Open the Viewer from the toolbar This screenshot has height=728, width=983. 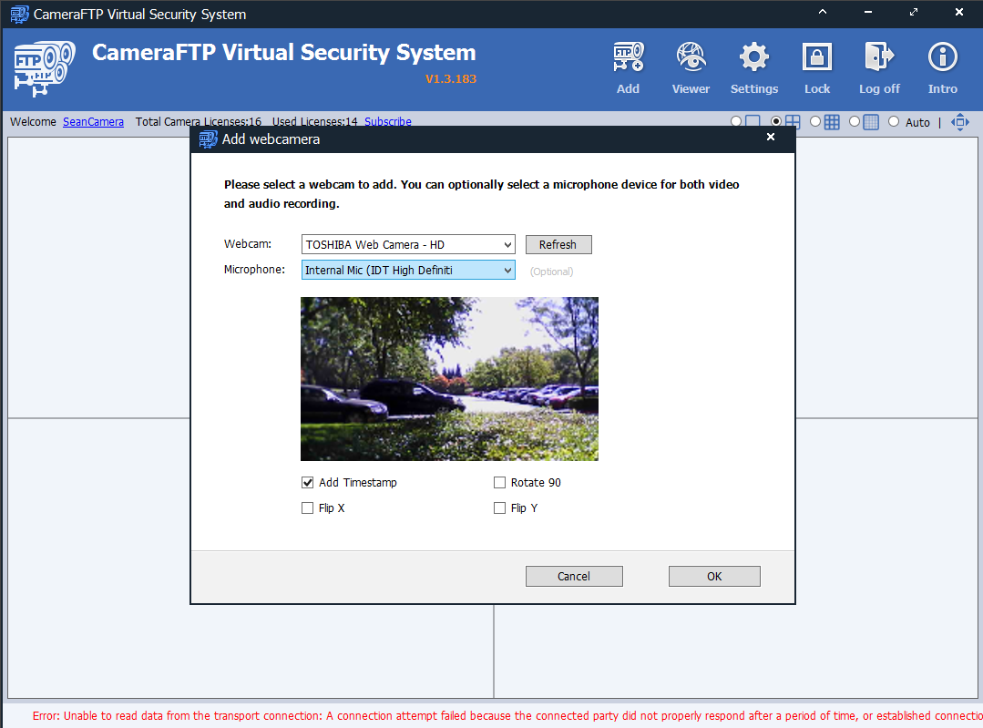tap(691, 58)
